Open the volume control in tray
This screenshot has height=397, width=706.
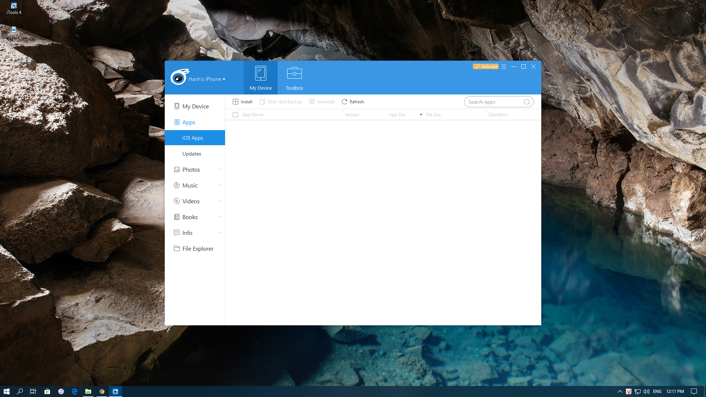tap(646, 391)
